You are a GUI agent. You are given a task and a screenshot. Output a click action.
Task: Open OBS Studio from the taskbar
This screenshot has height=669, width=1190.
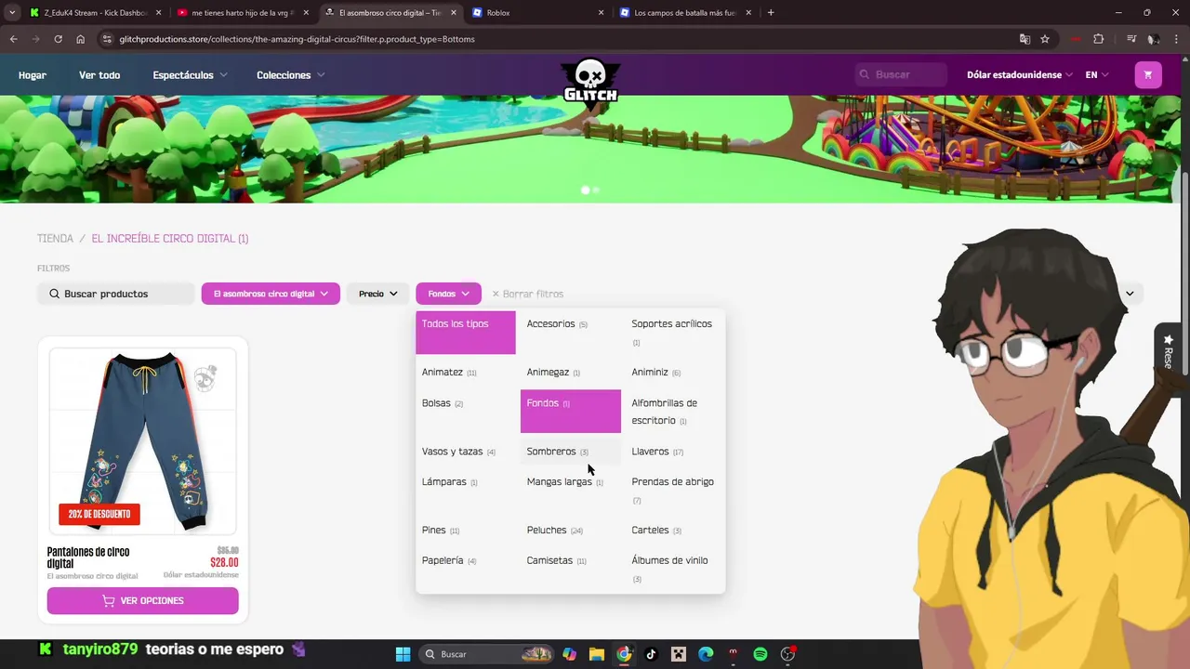tap(787, 654)
